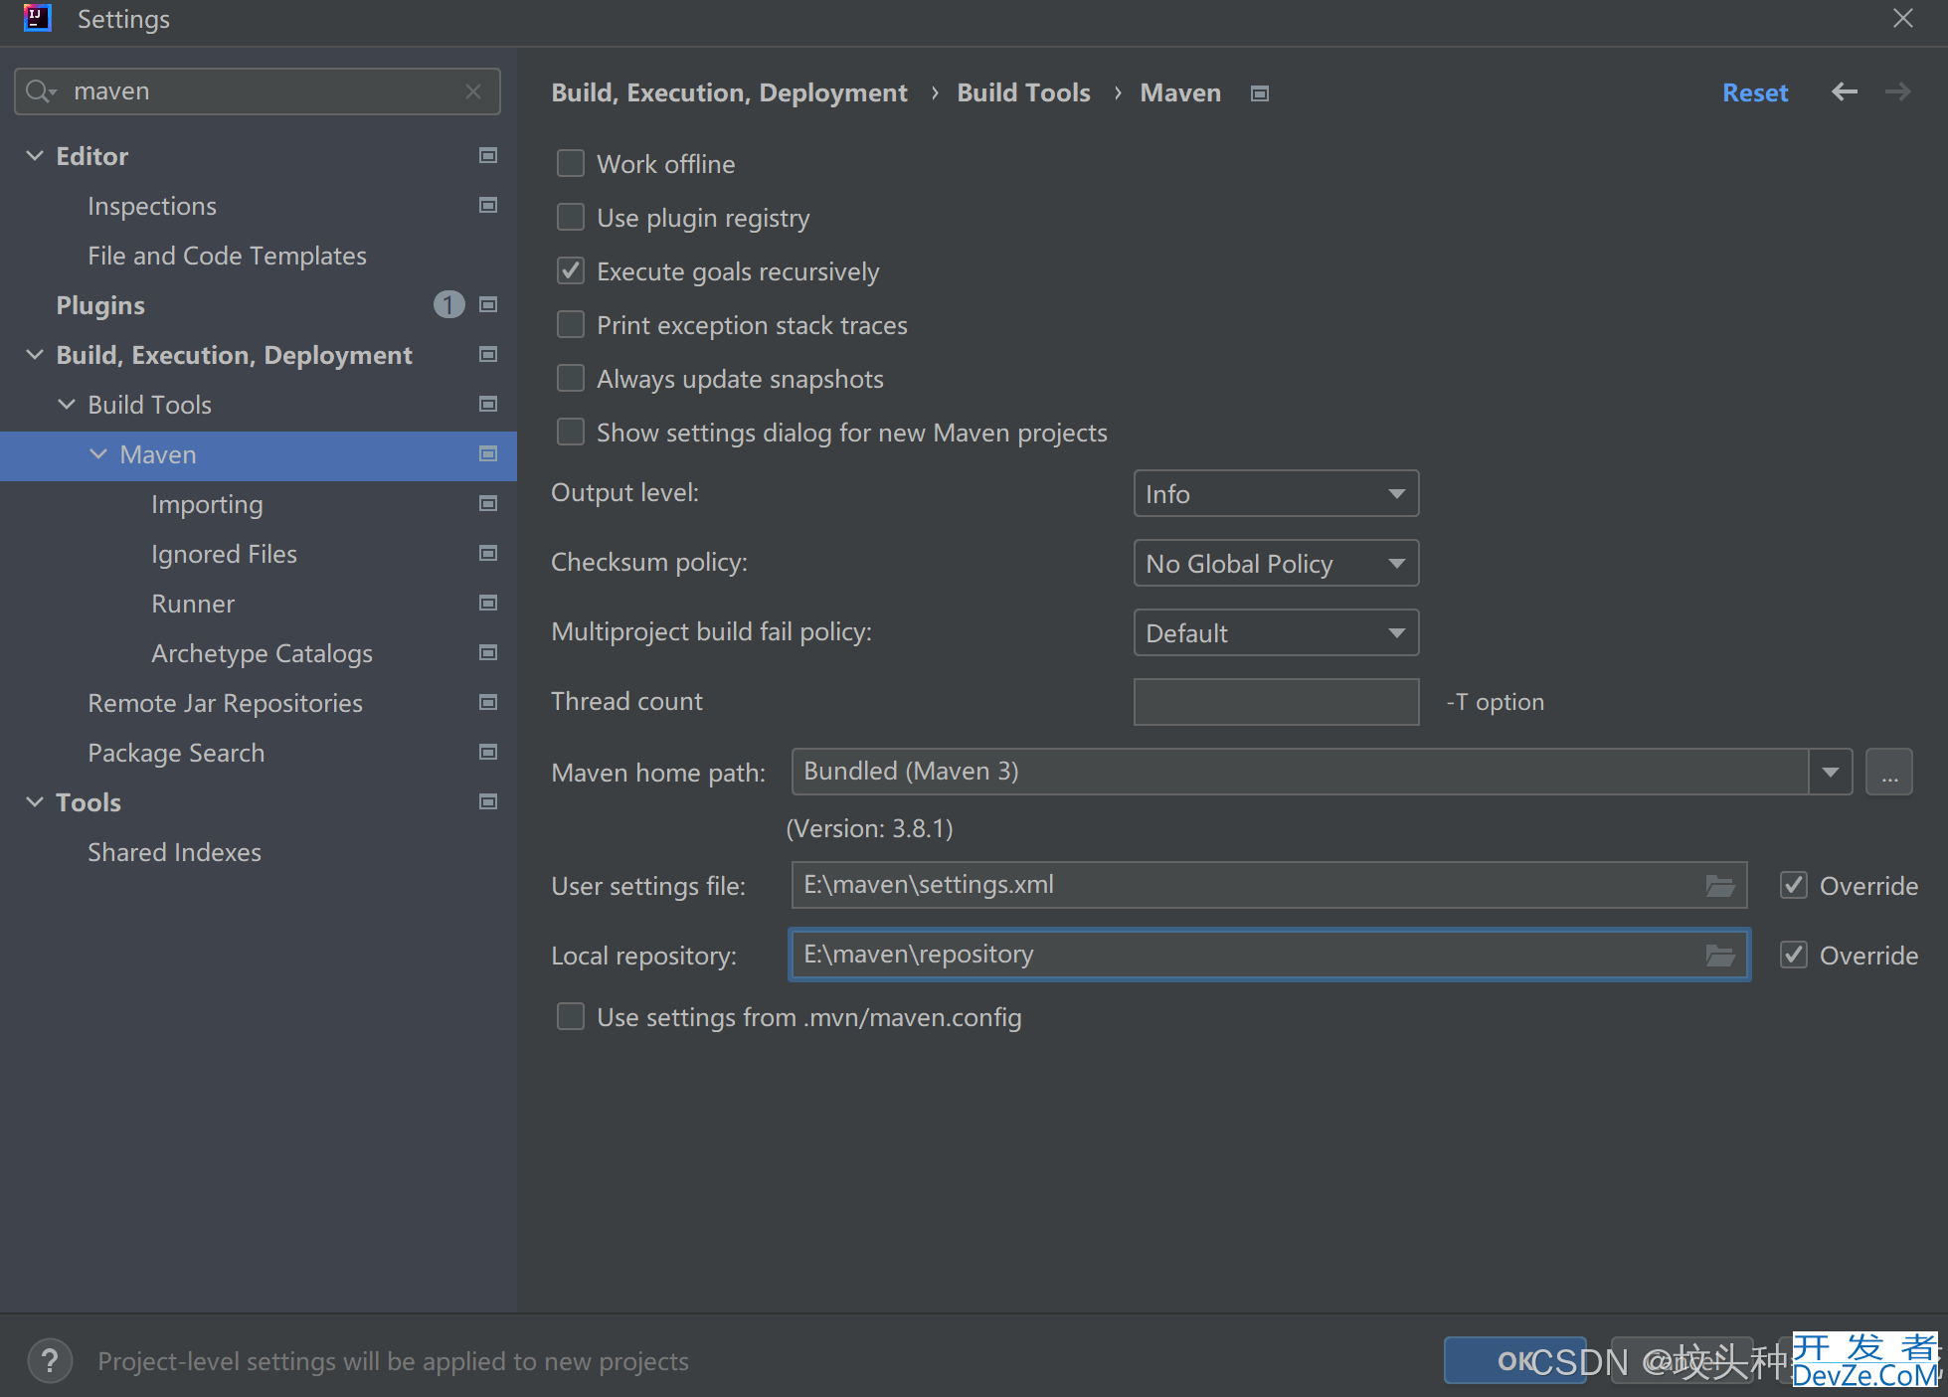This screenshot has width=1948, height=1397.
Task: Click the project-level icon next to Inspections
Action: (488, 205)
